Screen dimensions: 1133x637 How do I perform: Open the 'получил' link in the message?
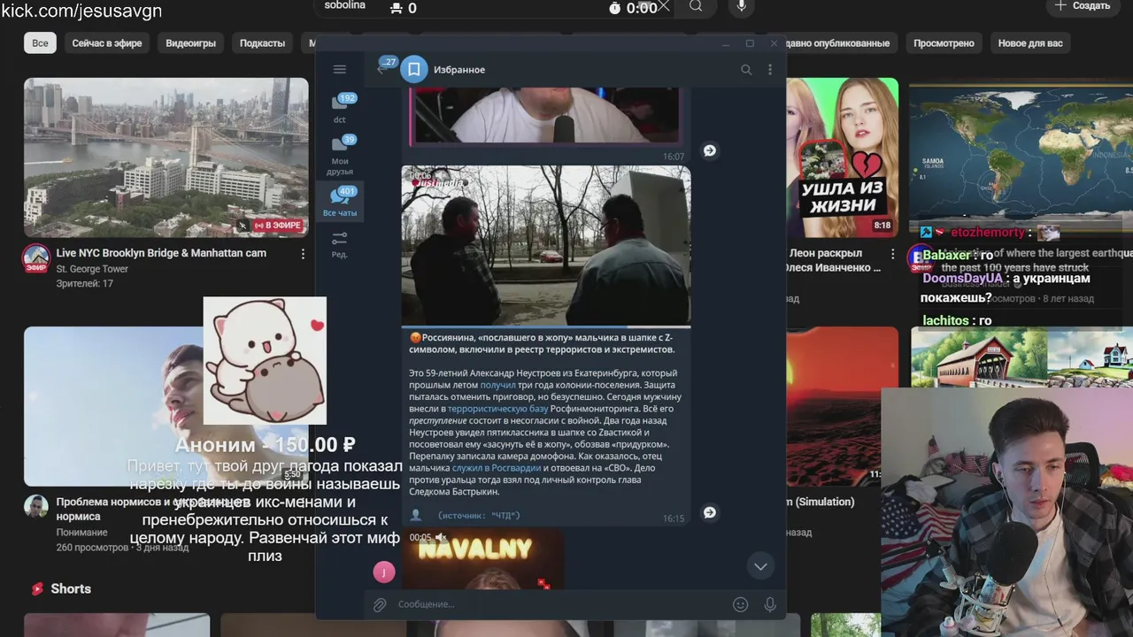[x=497, y=385]
